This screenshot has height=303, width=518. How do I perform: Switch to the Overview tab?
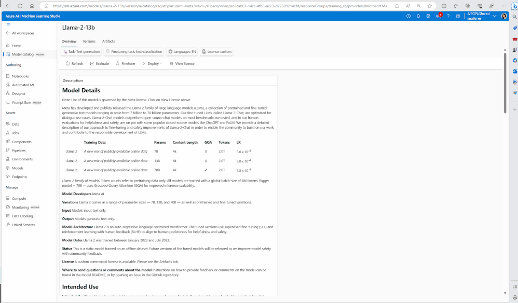(x=69, y=42)
